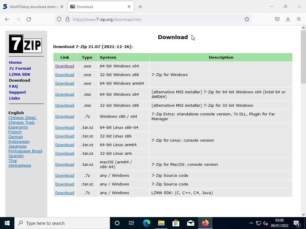Open the Home sidebar link
Screen dimensions: 306x229
16,63
